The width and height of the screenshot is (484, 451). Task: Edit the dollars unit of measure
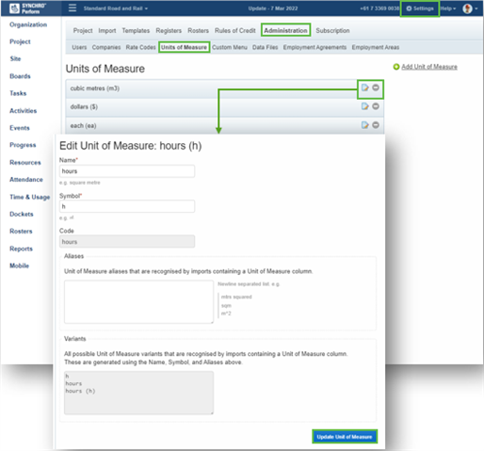[x=364, y=106]
